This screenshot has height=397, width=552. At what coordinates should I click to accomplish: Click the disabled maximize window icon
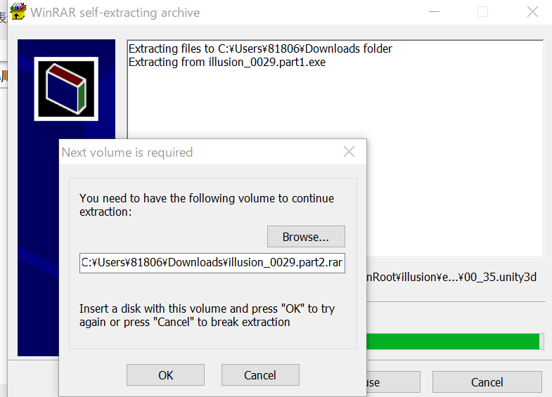coord(482,12)
